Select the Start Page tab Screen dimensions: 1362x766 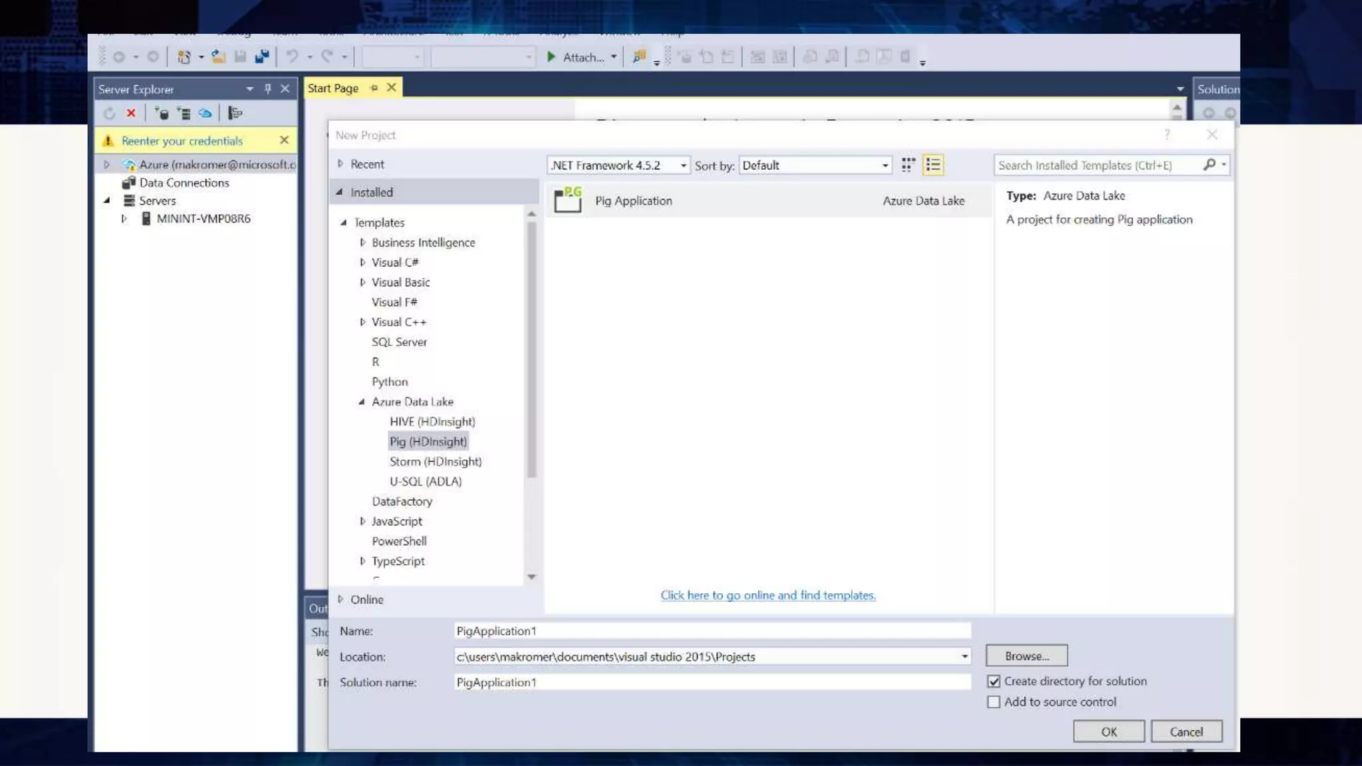333,88
